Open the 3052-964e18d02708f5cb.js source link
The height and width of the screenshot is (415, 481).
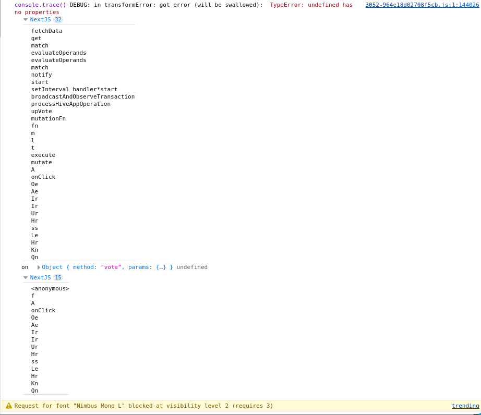click(x=422, y=5)
